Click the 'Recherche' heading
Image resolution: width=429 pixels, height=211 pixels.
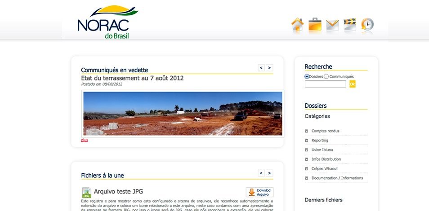318,67
